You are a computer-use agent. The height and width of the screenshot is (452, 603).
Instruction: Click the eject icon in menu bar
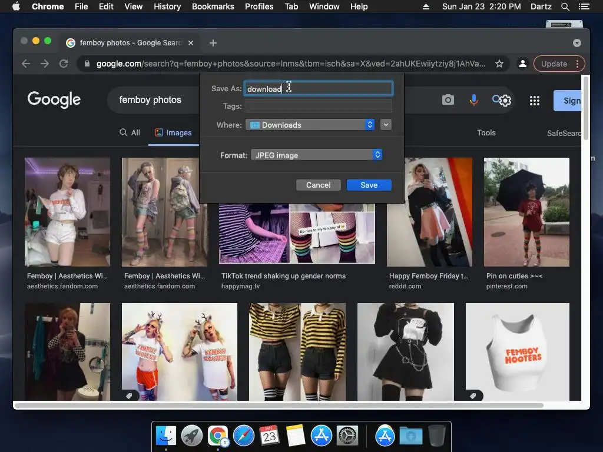(426, 6)
